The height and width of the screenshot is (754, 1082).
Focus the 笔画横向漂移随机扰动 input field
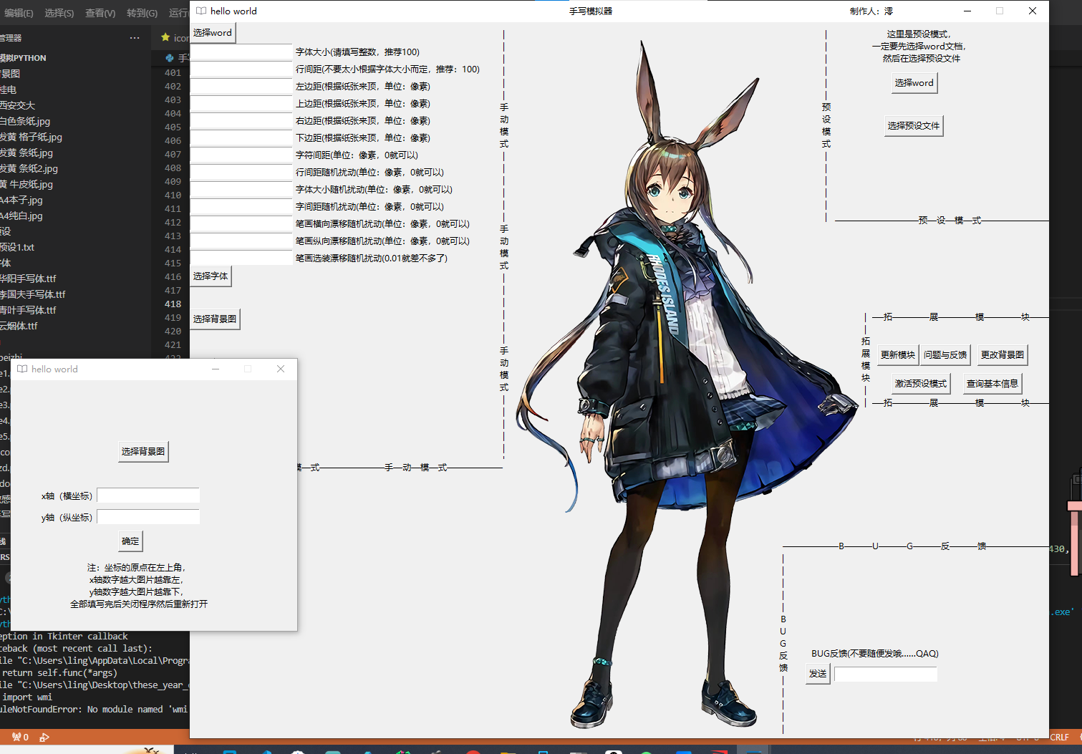[241, 223]
